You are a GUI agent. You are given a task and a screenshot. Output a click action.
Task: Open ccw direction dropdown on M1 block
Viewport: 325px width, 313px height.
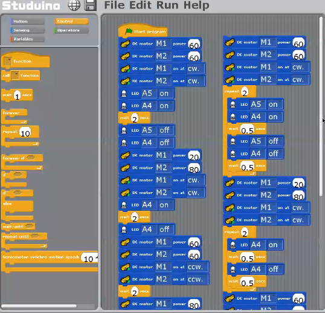(x=197, y=267)
